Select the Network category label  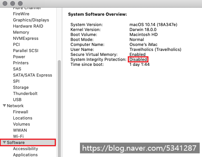15,106
